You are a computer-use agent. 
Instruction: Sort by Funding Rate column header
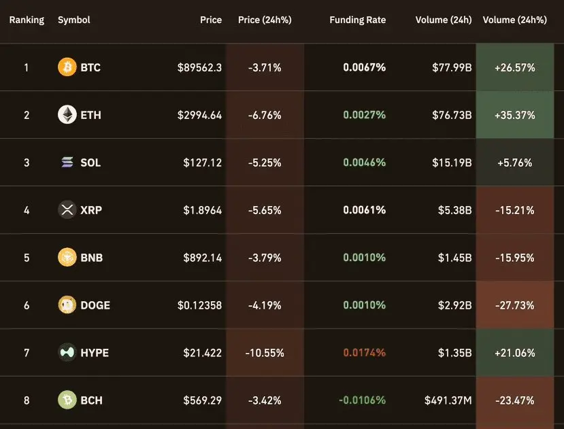(357, 20)
